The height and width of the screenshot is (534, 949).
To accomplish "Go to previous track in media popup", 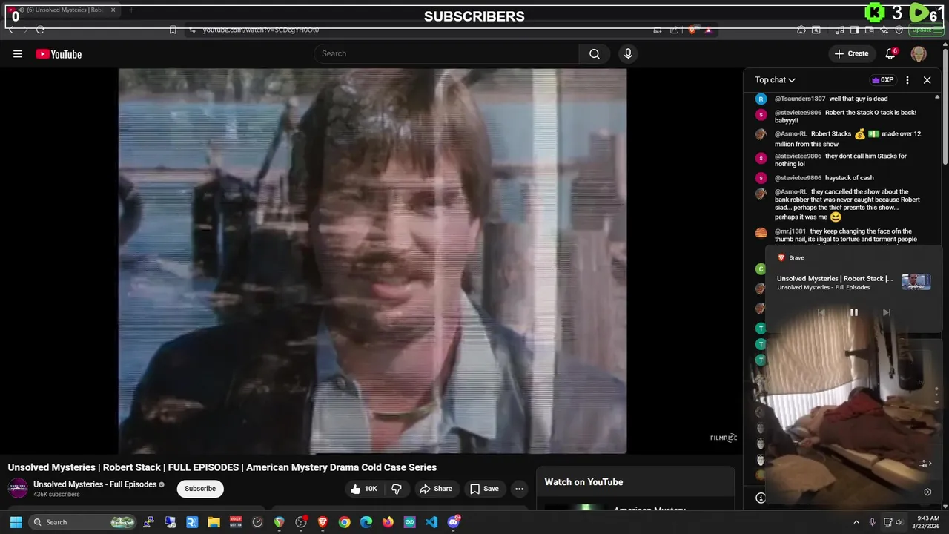I will (821, 312).
